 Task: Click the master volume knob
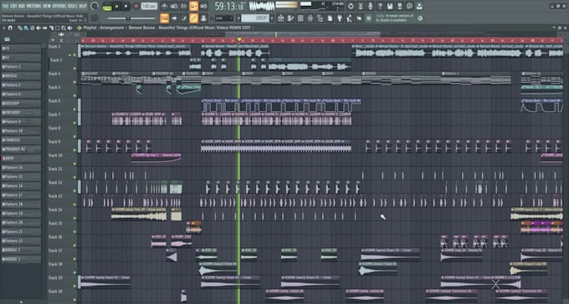(95, 6)
